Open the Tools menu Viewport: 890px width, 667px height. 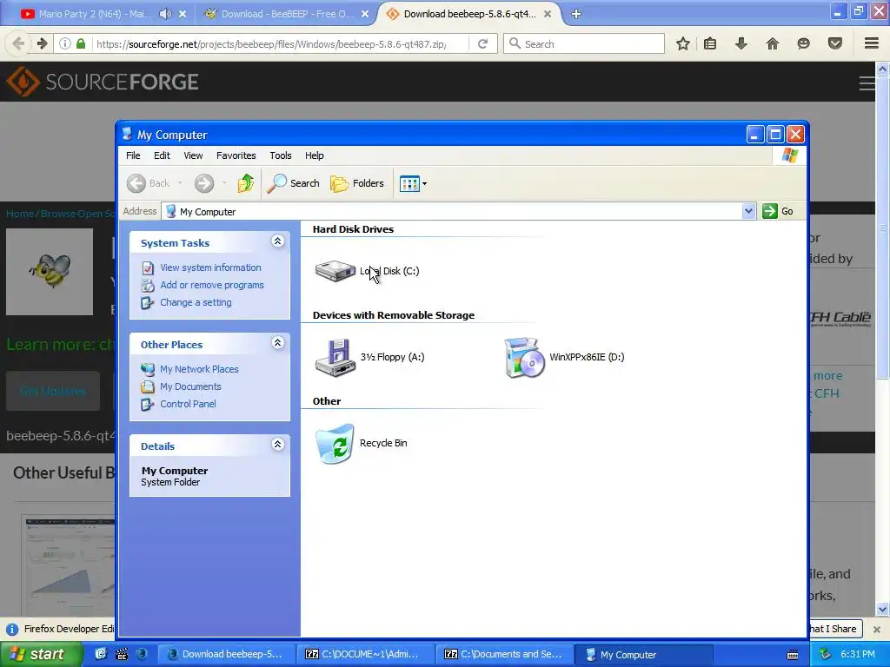(x=281, y=155)
